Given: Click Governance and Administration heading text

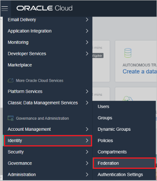Looking at the screenshot, I should [x=42, y=118].
